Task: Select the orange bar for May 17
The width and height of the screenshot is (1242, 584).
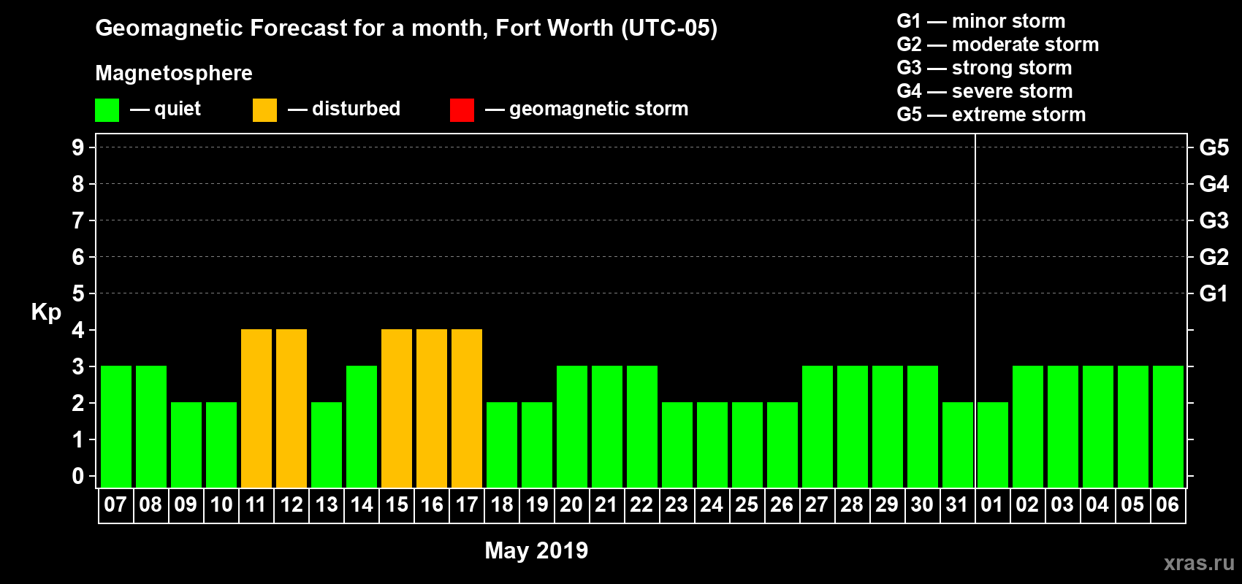Action: pos(467,409)
